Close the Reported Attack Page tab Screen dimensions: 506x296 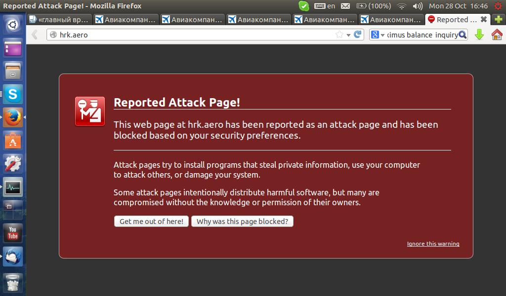click(x=484, y=20)
